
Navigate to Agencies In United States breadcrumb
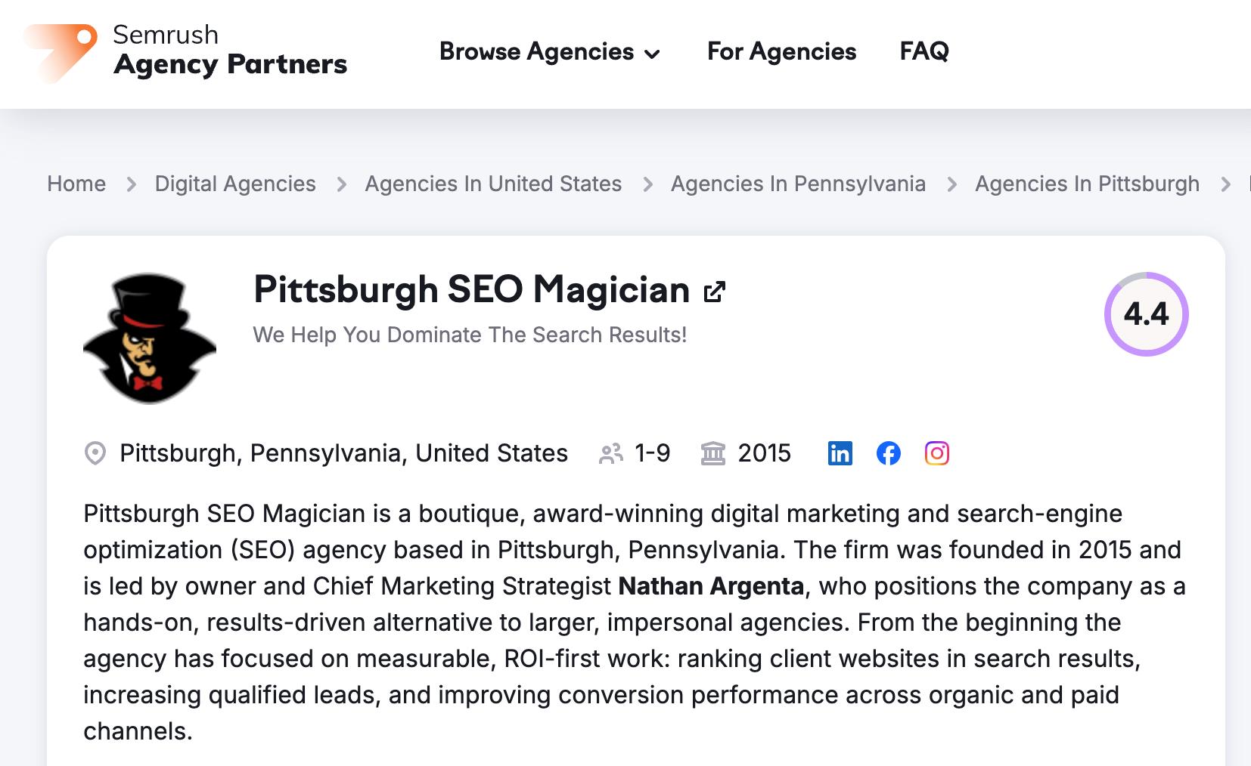493,184
